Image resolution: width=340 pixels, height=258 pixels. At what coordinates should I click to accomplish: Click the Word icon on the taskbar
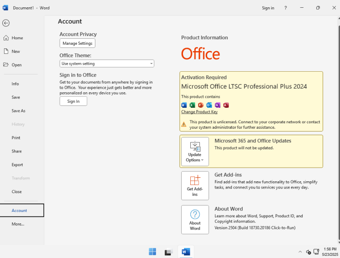(186, 252)
